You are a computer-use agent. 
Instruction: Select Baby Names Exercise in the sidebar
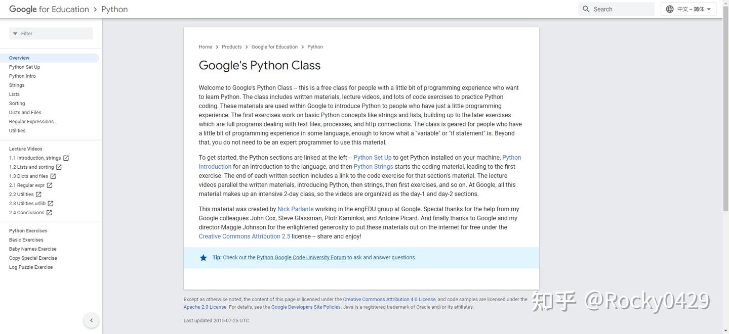tap(32, 249)
